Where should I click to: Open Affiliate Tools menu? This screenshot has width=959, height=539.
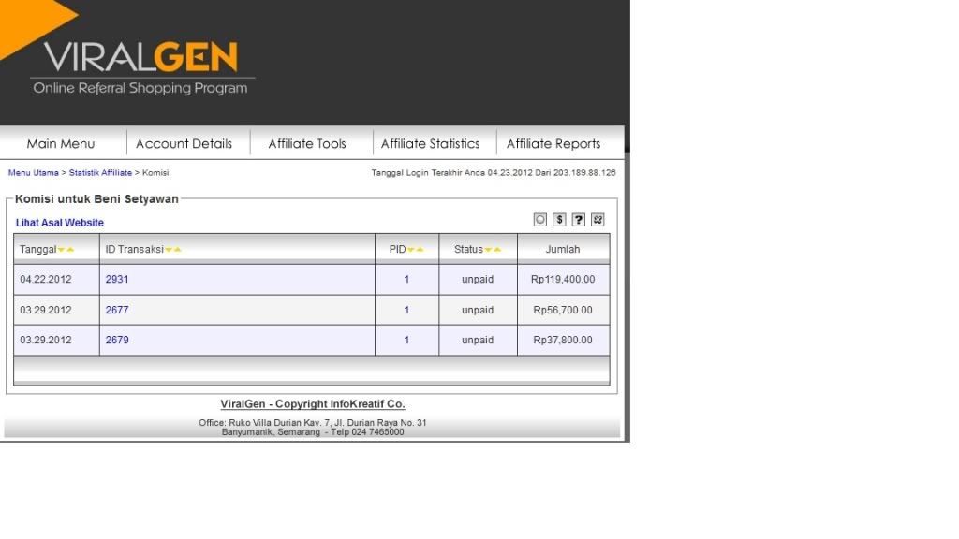point(307,143)
